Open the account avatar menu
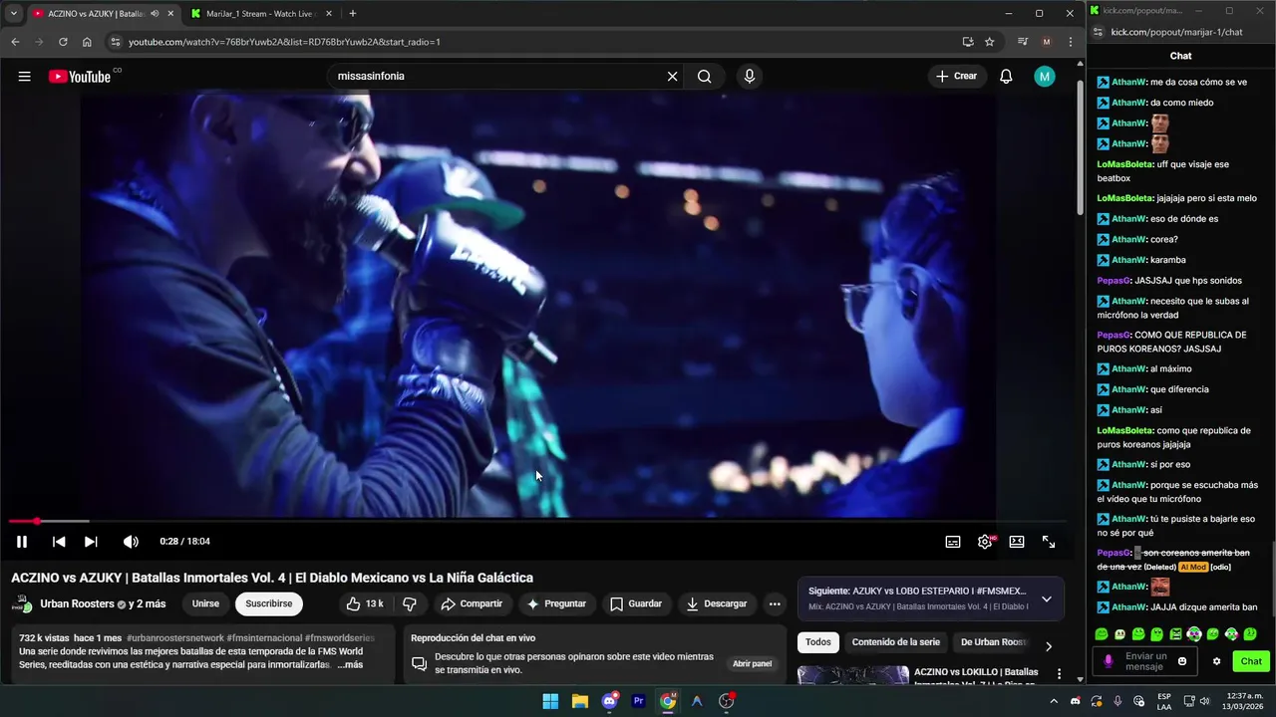The height and width of the screenshot is (717, 1276). (x=1044, y=77)
